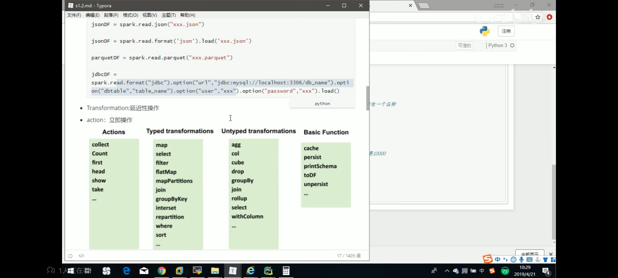Toggle Sogou Chinese/English mode indicator
This screenshot has height=278, width=618.
(497, 259)
